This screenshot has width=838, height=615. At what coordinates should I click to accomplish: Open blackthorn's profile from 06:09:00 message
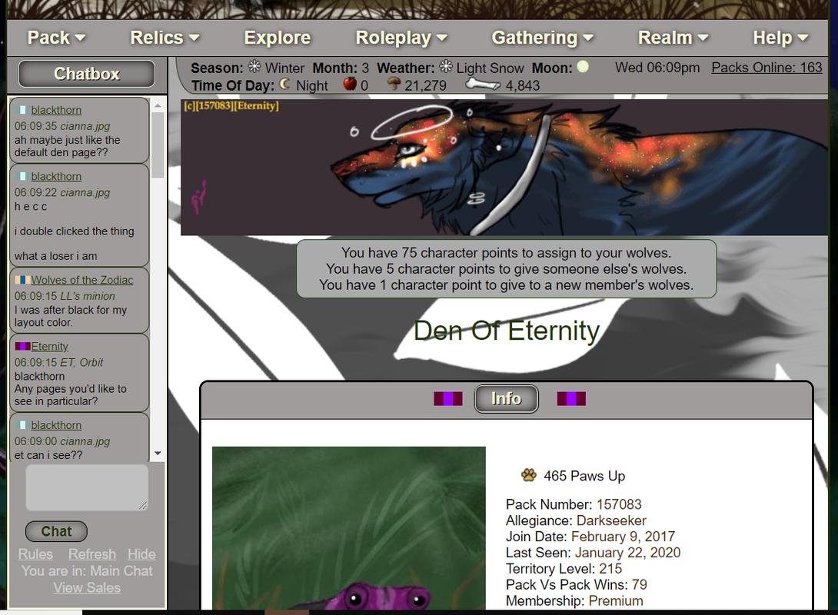tap(56, 425)
